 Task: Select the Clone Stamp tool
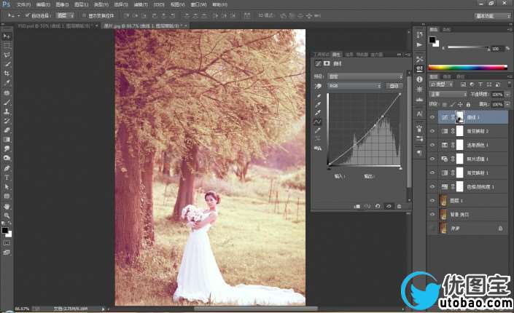pyautogui.click(x=7, y=111)
